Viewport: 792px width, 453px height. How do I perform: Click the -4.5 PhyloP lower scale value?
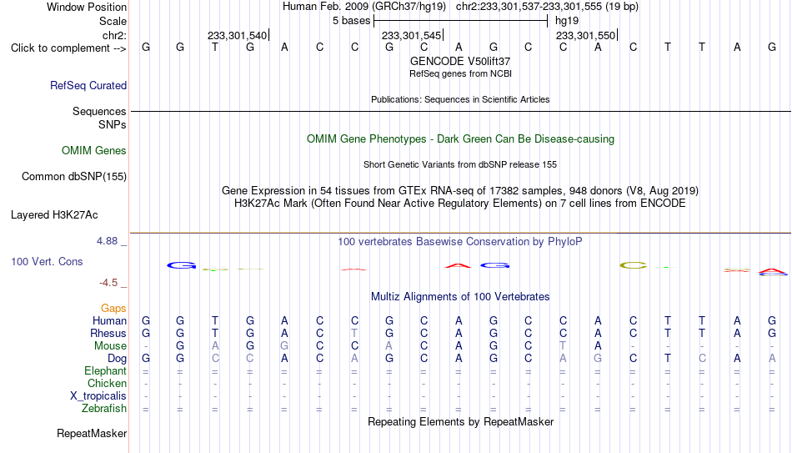tap(108, 283)
